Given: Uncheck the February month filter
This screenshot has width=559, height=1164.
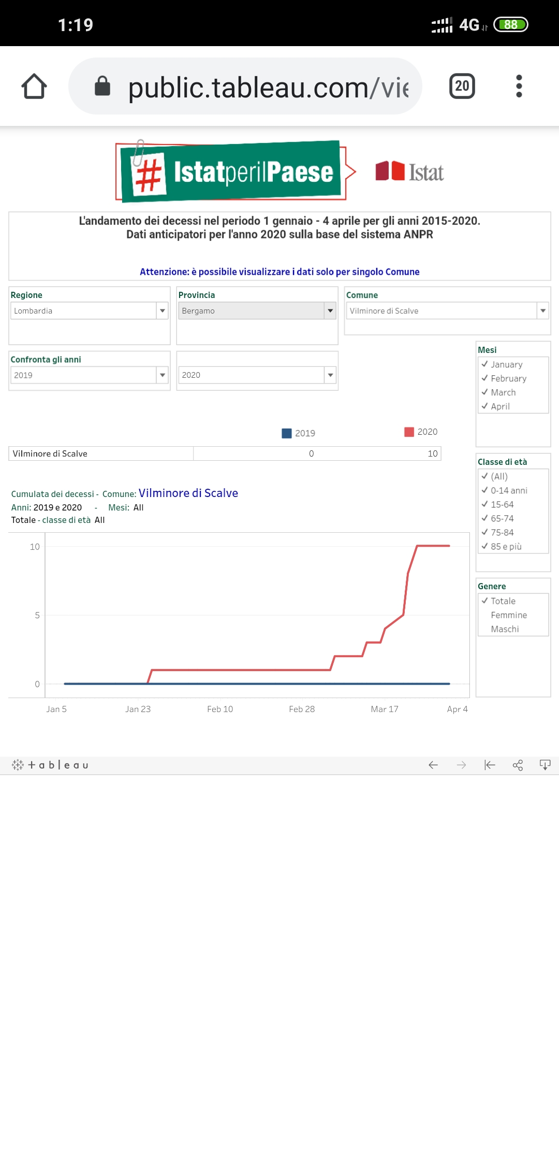Looking at the screenshot, I should 485,378.
